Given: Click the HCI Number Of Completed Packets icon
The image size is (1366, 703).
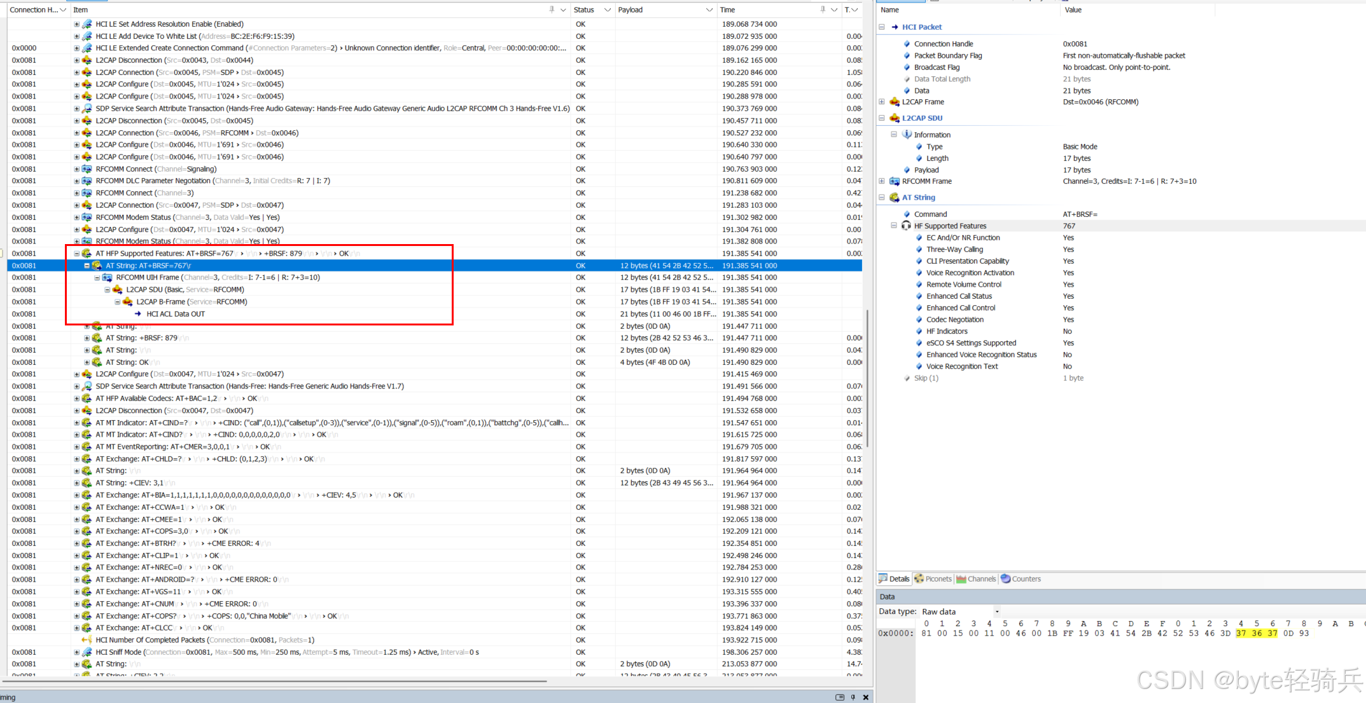Looking at the screenshot, I should (87, 640).
